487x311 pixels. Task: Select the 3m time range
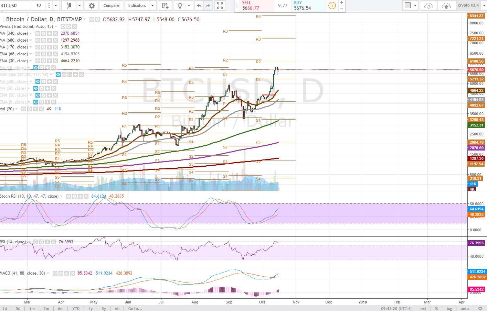[x=46, y=309]
